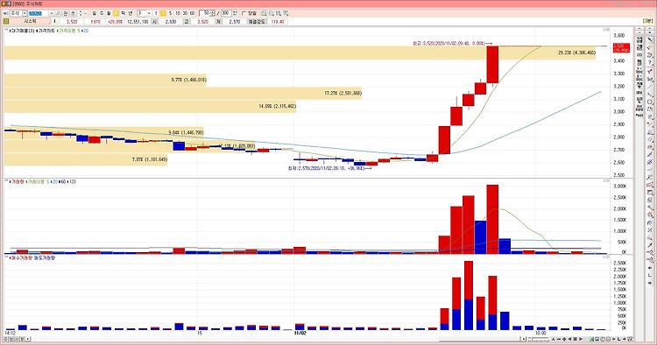Image resolution: width=657 pixels, height=345 pixels.
Task: Select the 주 weekly period button
Action: tap(102, 13)
